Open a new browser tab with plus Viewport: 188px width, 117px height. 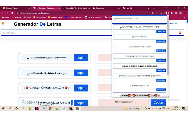(154, 8)
